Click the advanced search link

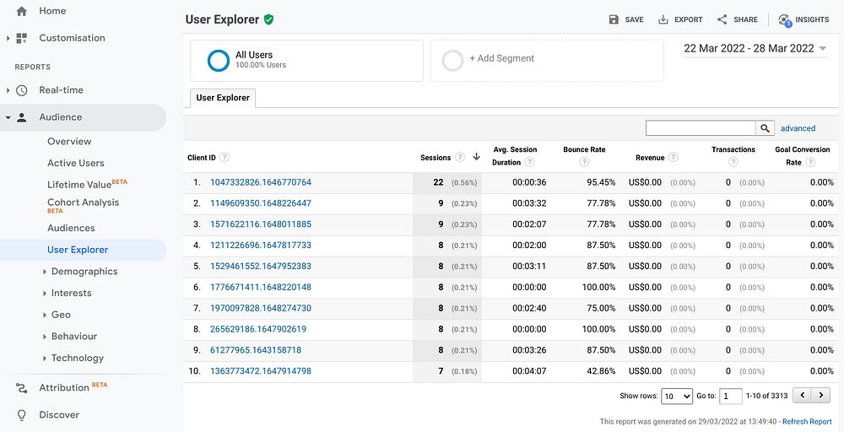pyautogui.click(x=798, y=128)
